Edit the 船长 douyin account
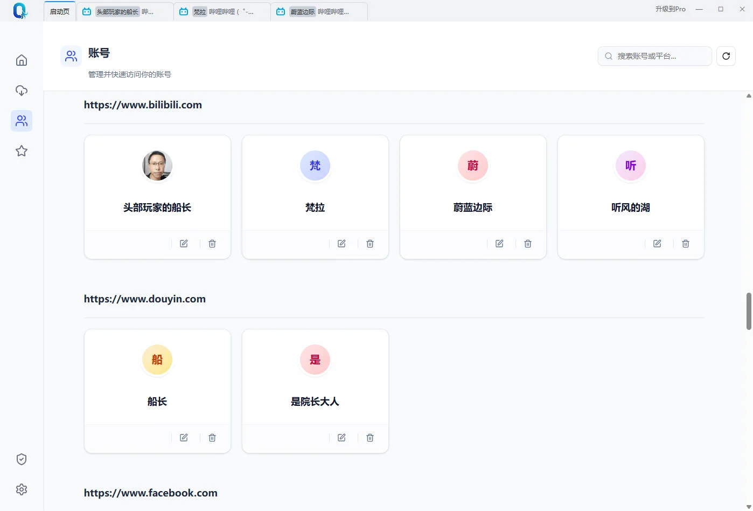This screenshot has height=511, width=753. [x=184, y=438]
